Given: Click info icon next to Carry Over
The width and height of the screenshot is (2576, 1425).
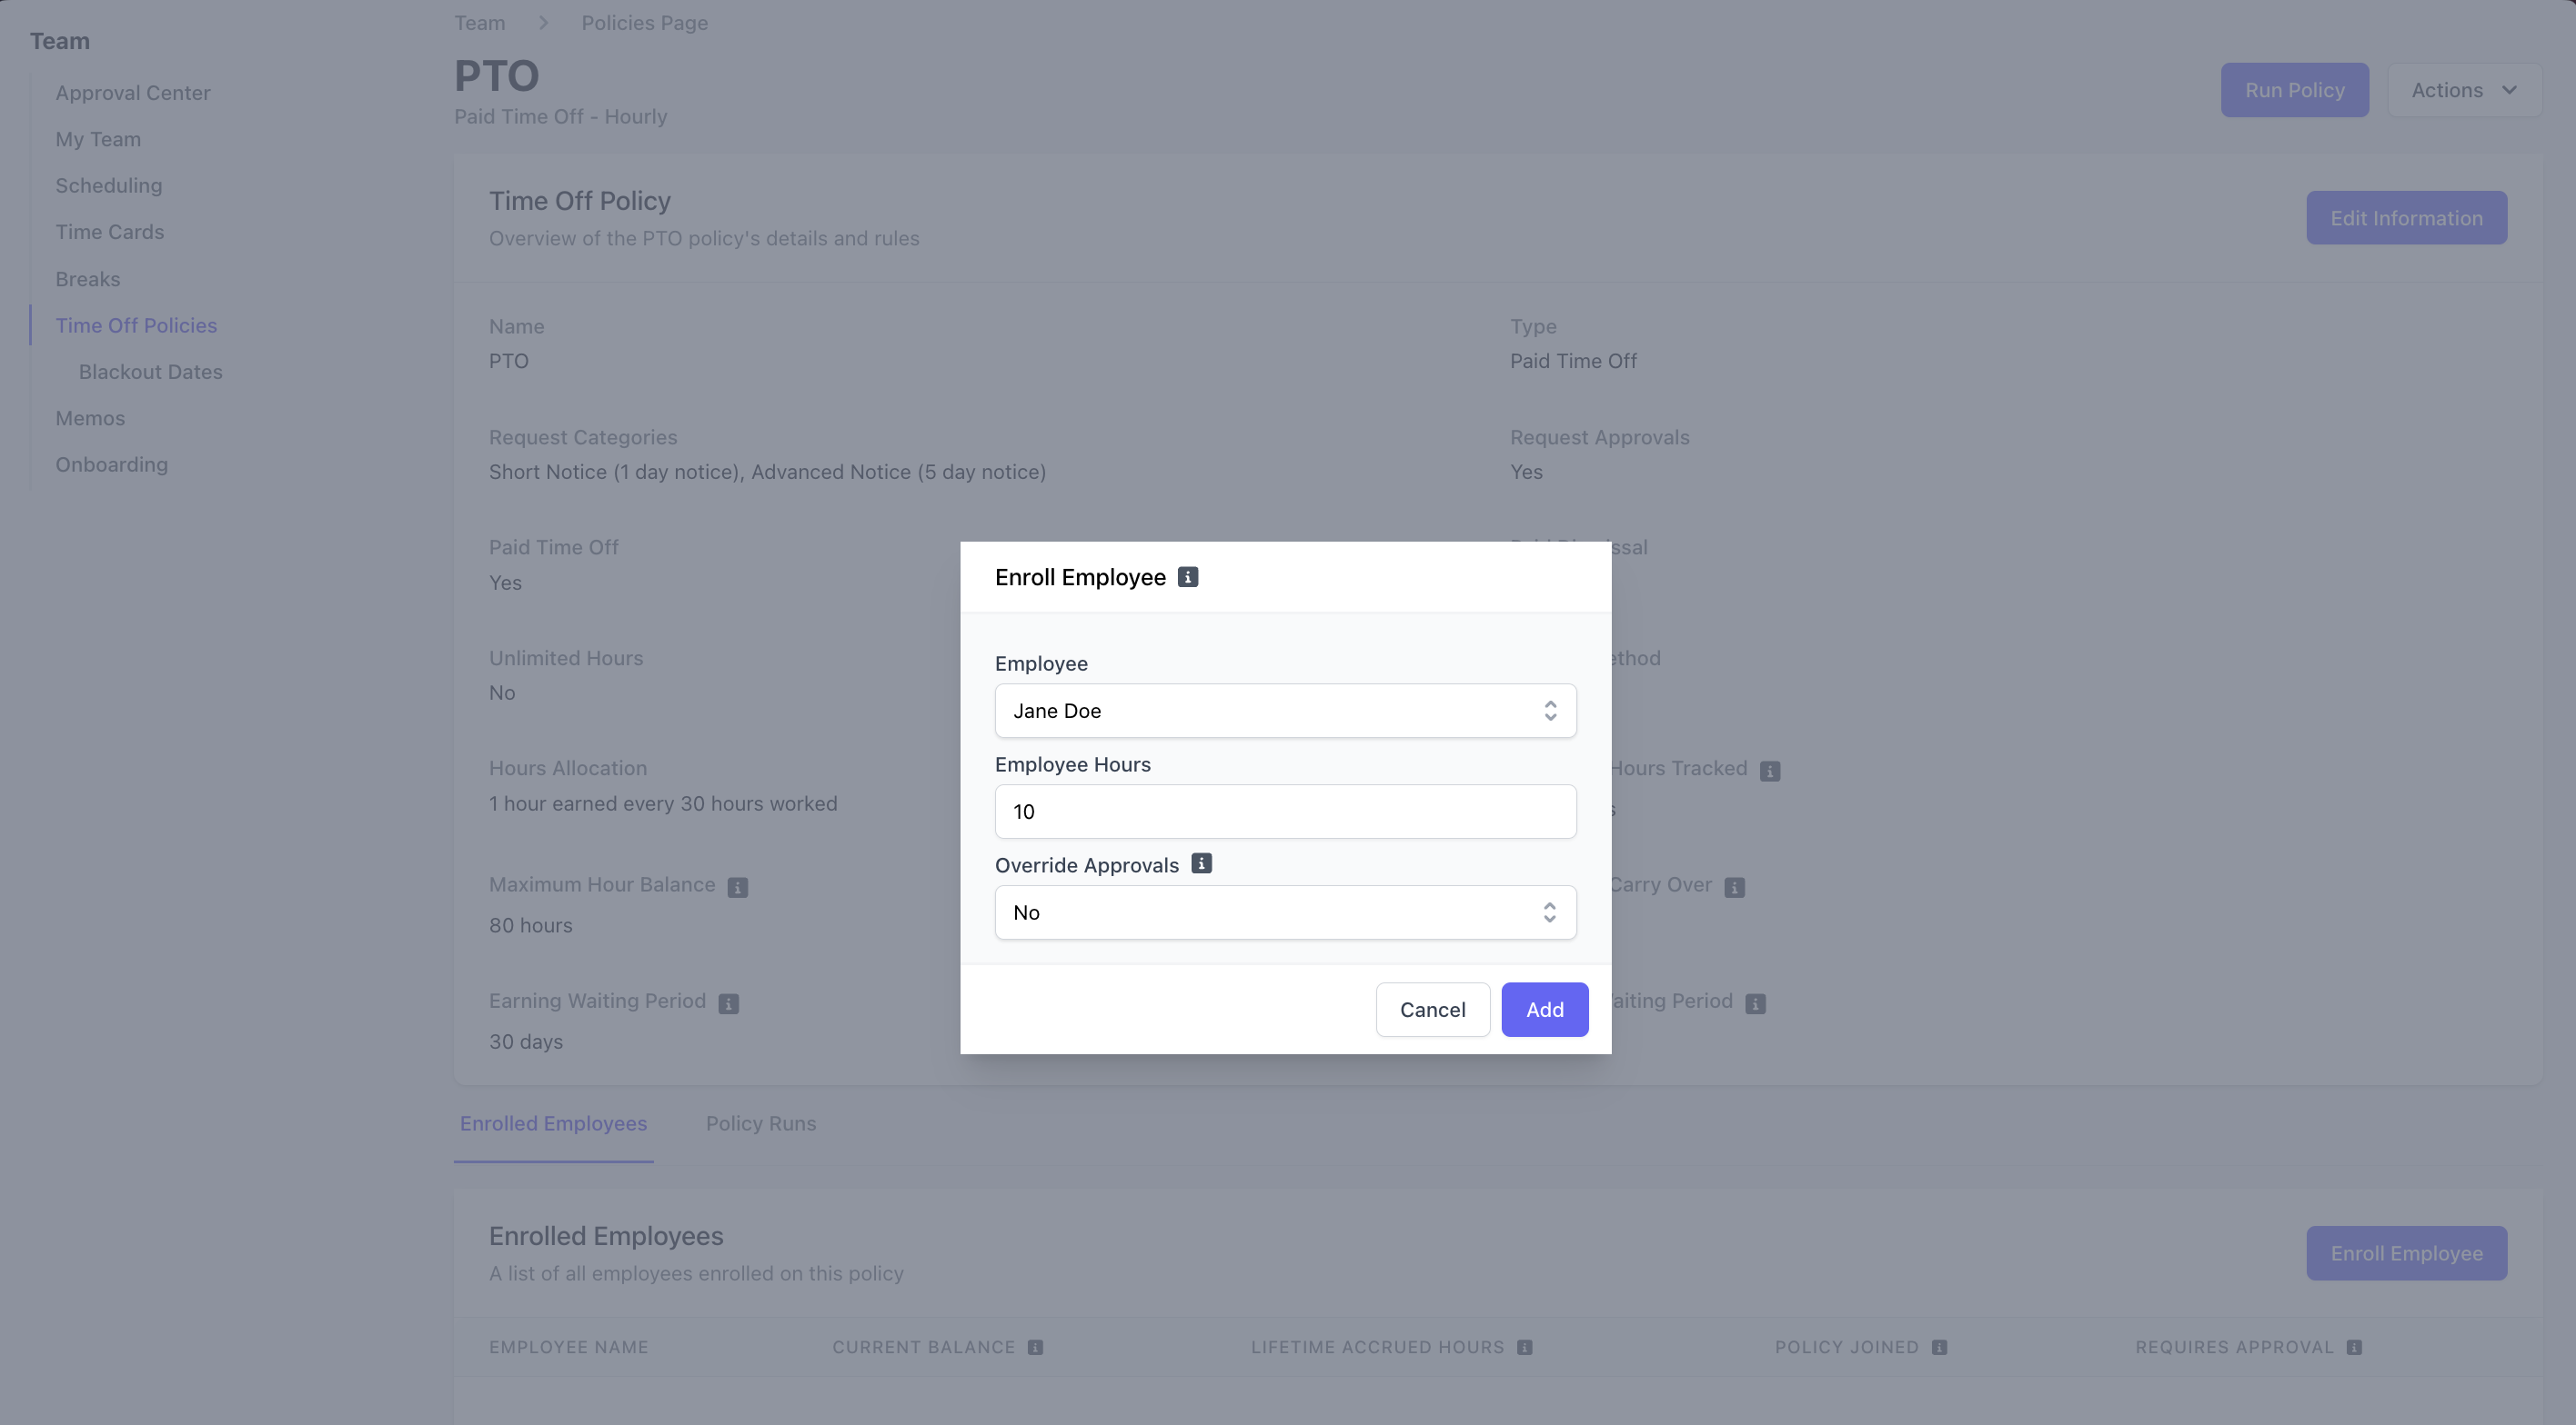Looking at the screenshot, I should click(x=1735, y=887).
